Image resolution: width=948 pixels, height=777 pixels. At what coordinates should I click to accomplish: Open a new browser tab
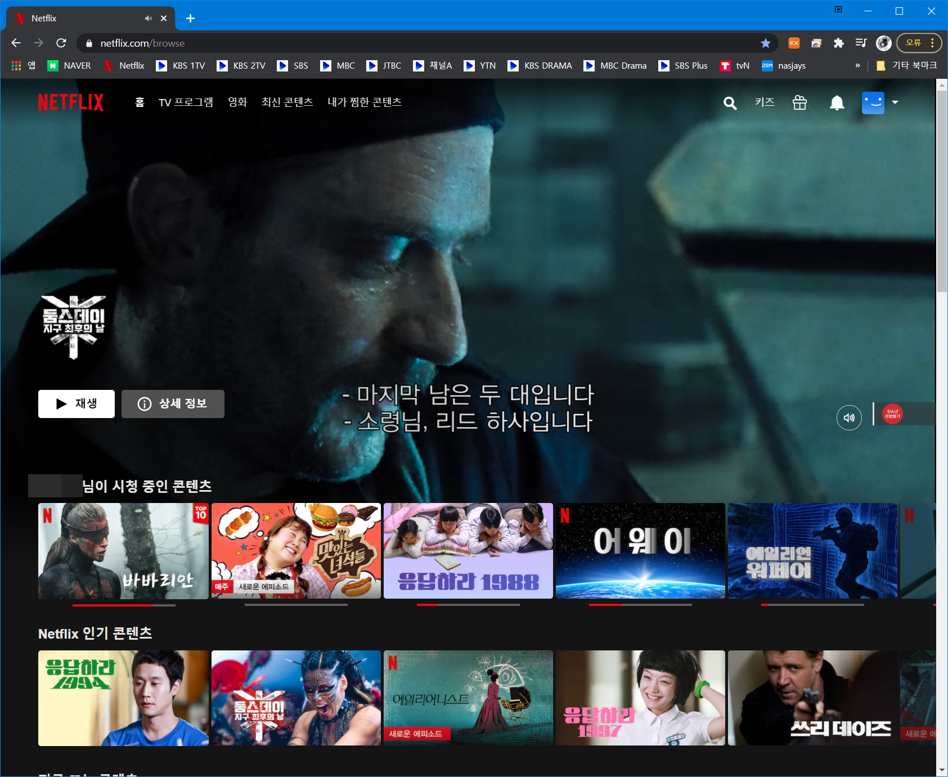(190, 19)
